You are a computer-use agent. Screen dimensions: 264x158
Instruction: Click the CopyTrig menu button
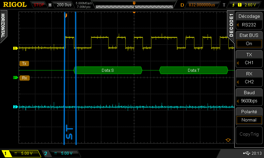tap(249, 135)
